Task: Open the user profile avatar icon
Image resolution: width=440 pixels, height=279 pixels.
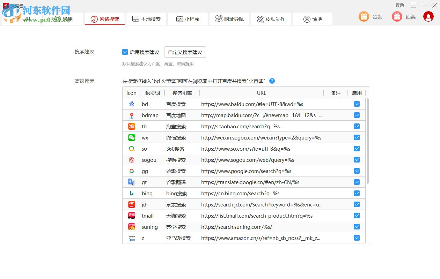Action: (428, 16)
